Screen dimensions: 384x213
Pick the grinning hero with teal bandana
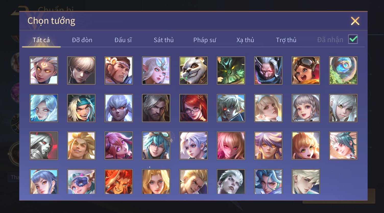click(81, 108)
